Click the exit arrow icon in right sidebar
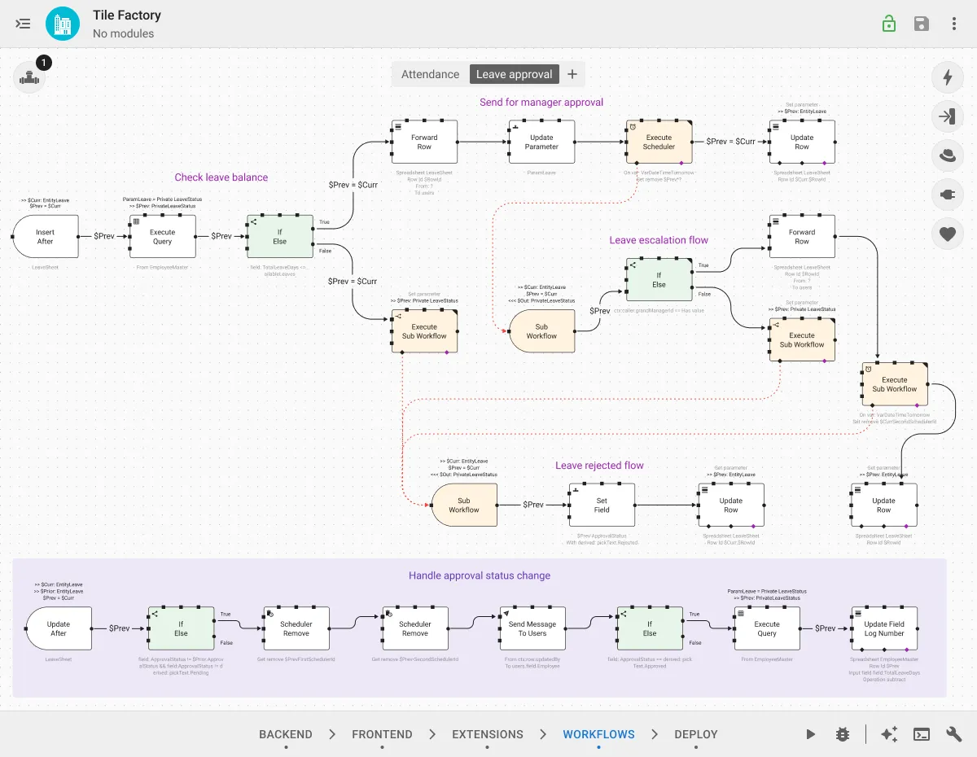This screenshot has height=757, width=977. [948, 116]
